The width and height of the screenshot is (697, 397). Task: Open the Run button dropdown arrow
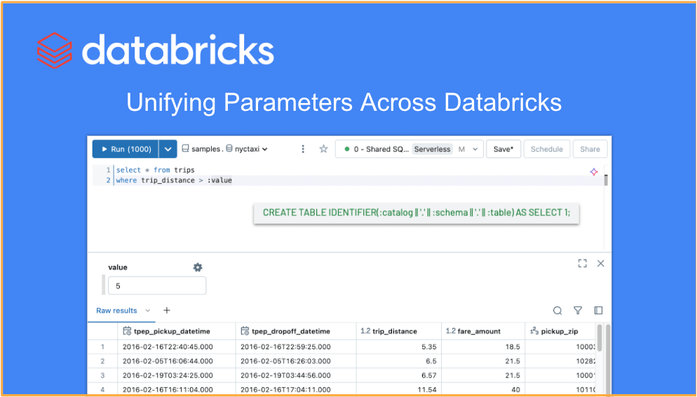[x=168, y=149]
